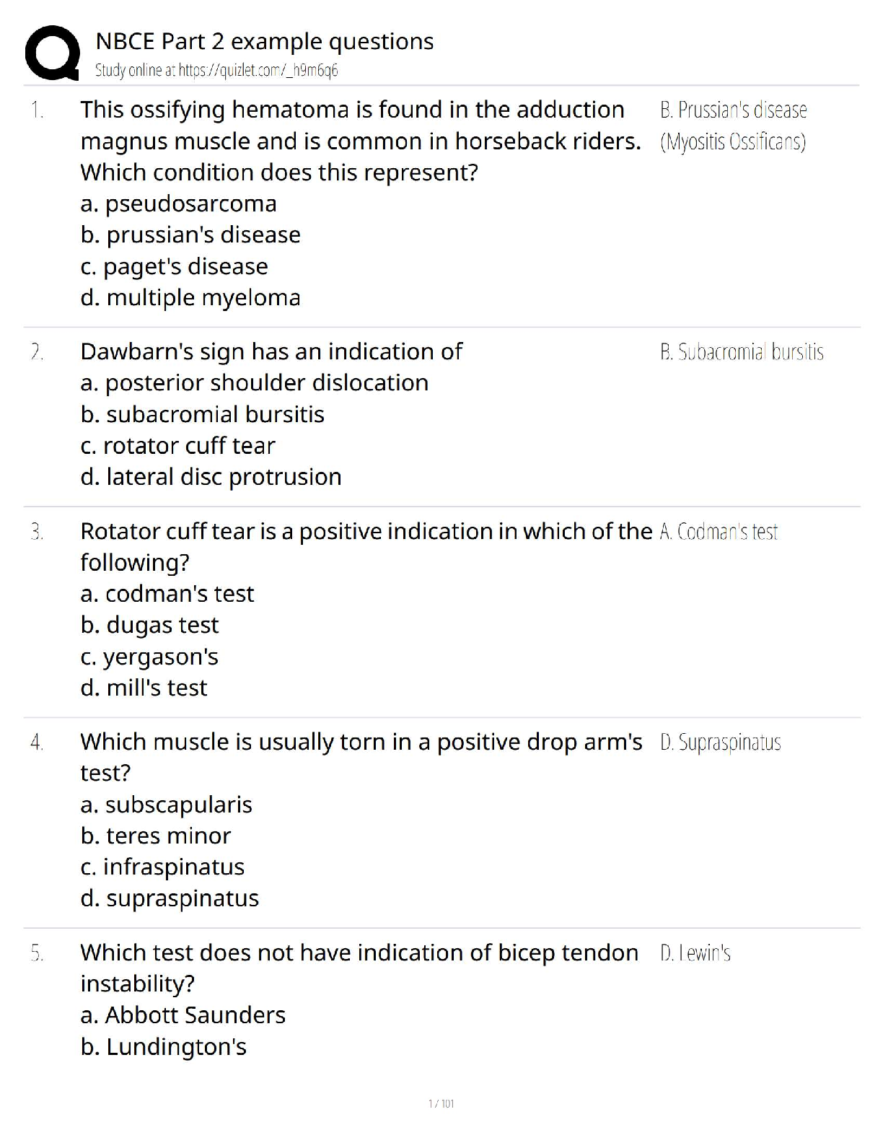Image resolution: width=883 pixels, height=1143 pixels.
Task: Click the Dawbarn's sign question text
Action: click(271, 351)
